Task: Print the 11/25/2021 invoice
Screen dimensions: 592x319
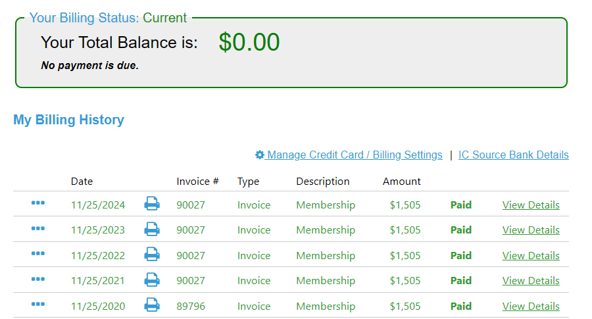Action: pyautogui.click(x=152, y=280)
